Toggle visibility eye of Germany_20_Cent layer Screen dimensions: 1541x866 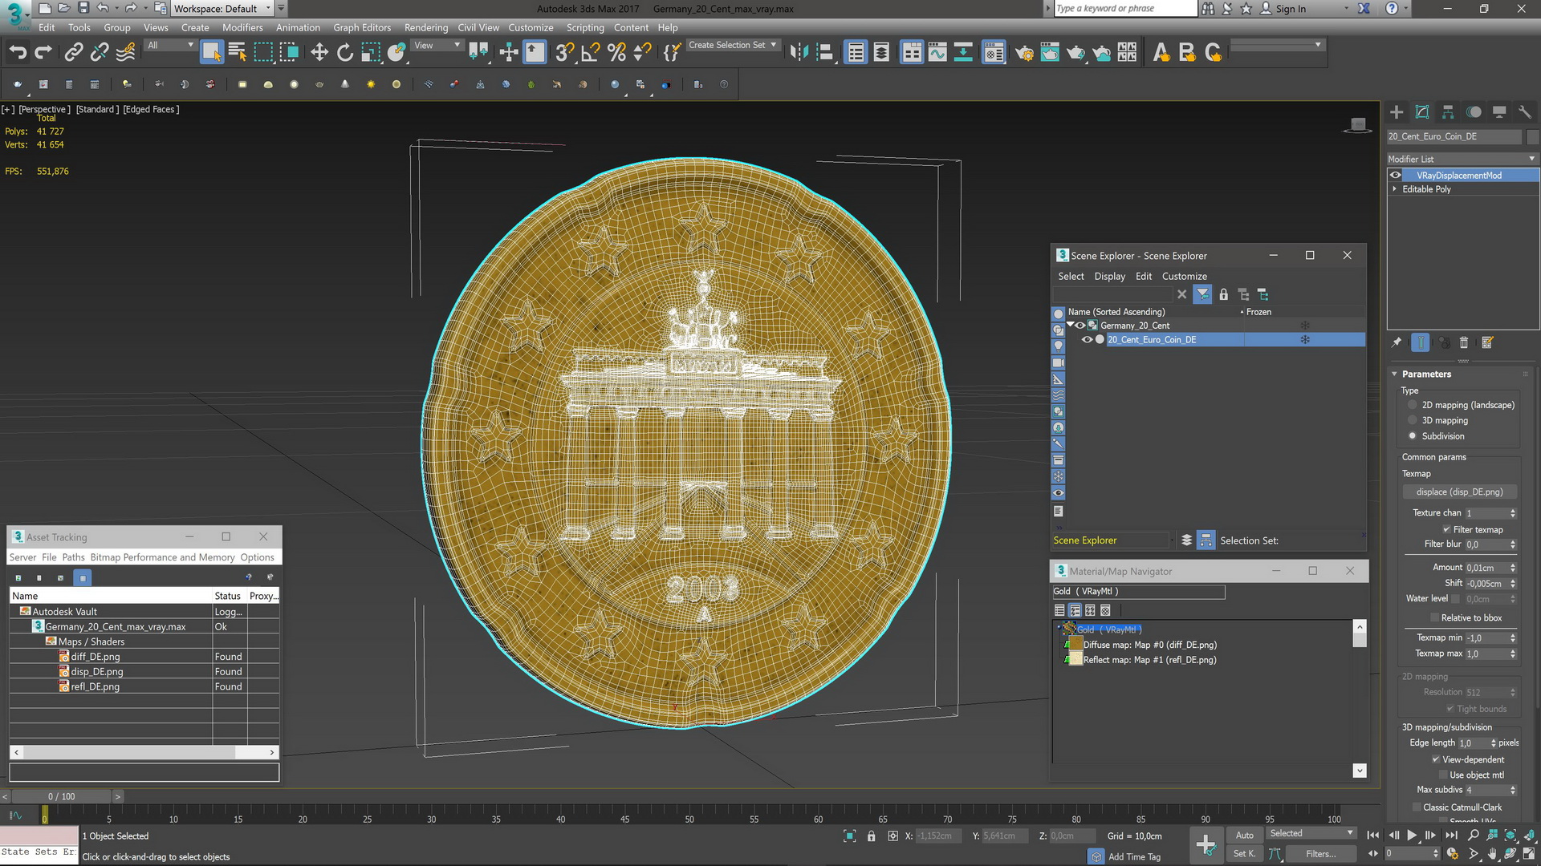pyautogui.click(x=1080, y=326)
